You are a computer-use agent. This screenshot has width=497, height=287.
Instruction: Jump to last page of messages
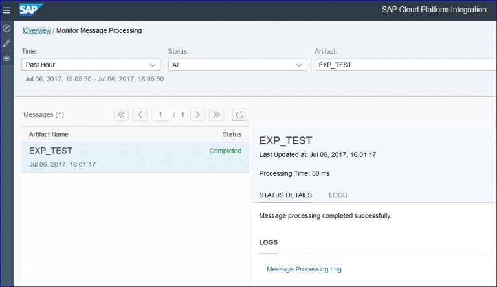[217, 114]
